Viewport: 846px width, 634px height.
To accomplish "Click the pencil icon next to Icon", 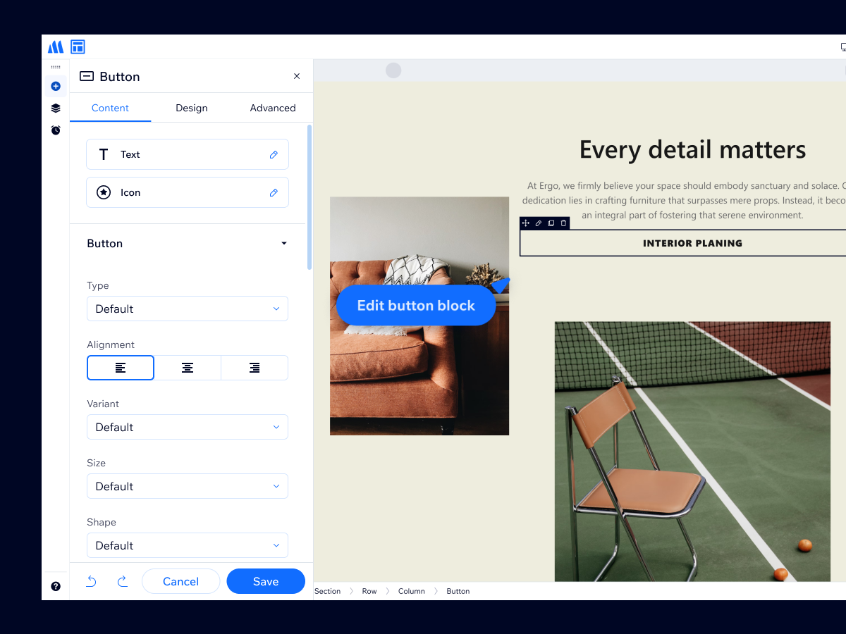I will click(x=274, y=192).
